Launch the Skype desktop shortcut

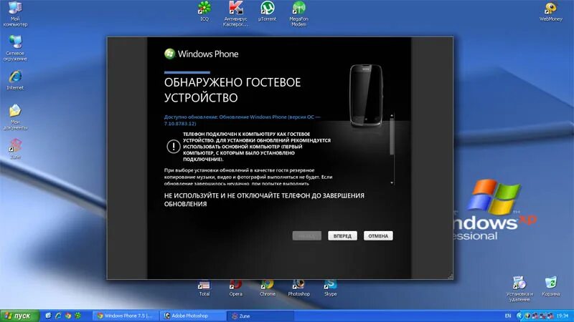coord(330,288)
